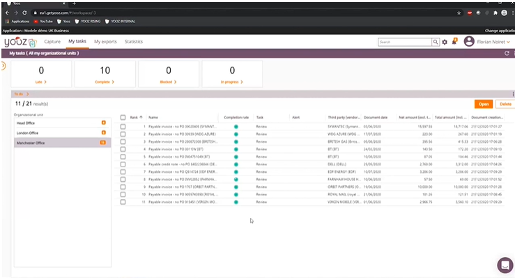Click the Florian Noiret user avatar
This screenshot has width=515, height=278.
tap(469, 42)
